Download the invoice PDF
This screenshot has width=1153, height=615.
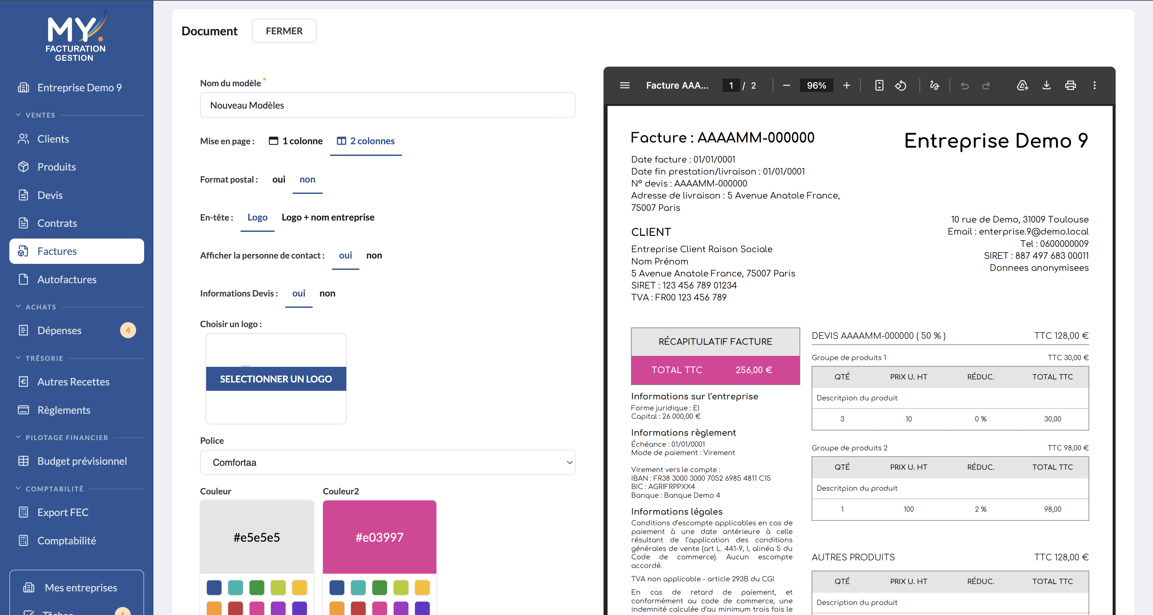tap(1047, 85)
